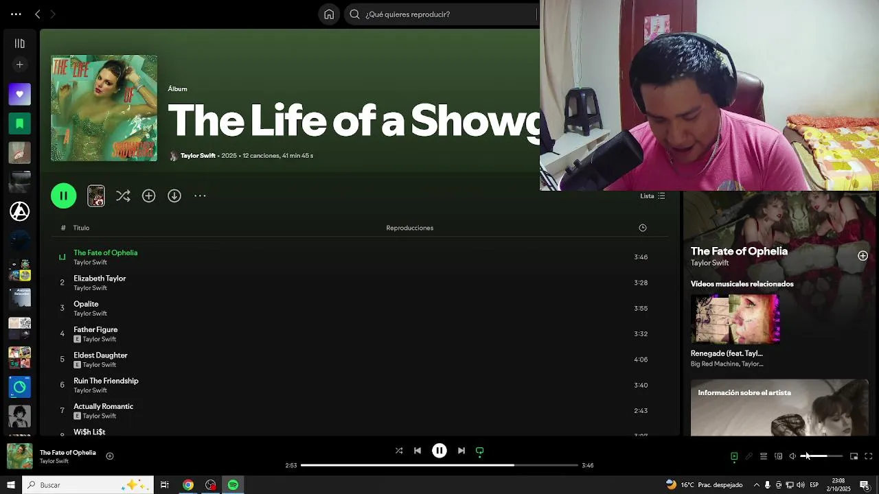Click the Home icon
This screenshot has height=494, width=879.
point(329,14)
